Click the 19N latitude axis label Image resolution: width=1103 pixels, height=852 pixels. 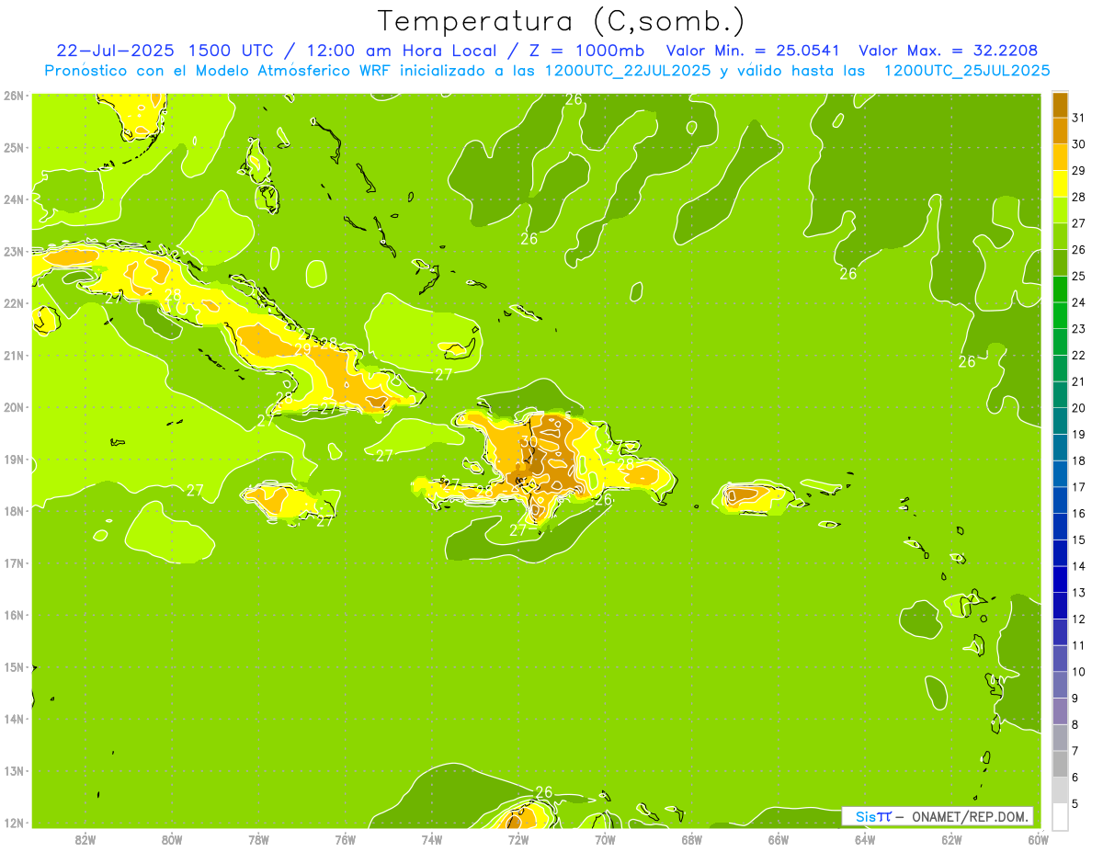(14, 459)
